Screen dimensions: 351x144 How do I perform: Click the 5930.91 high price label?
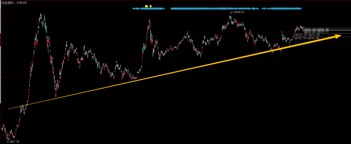[239, 12]
